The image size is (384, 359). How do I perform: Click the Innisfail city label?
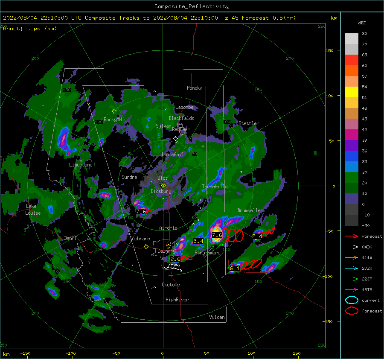click(x=172, y=155)
